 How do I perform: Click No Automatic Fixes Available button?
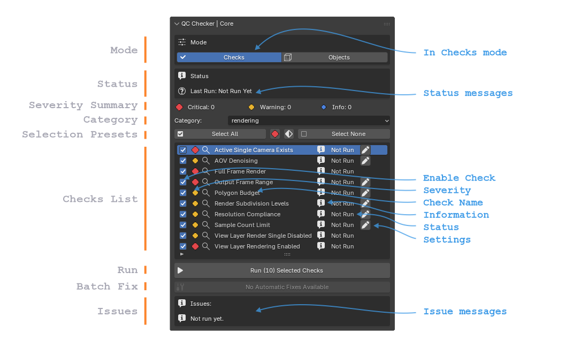(x=282, y=287)
